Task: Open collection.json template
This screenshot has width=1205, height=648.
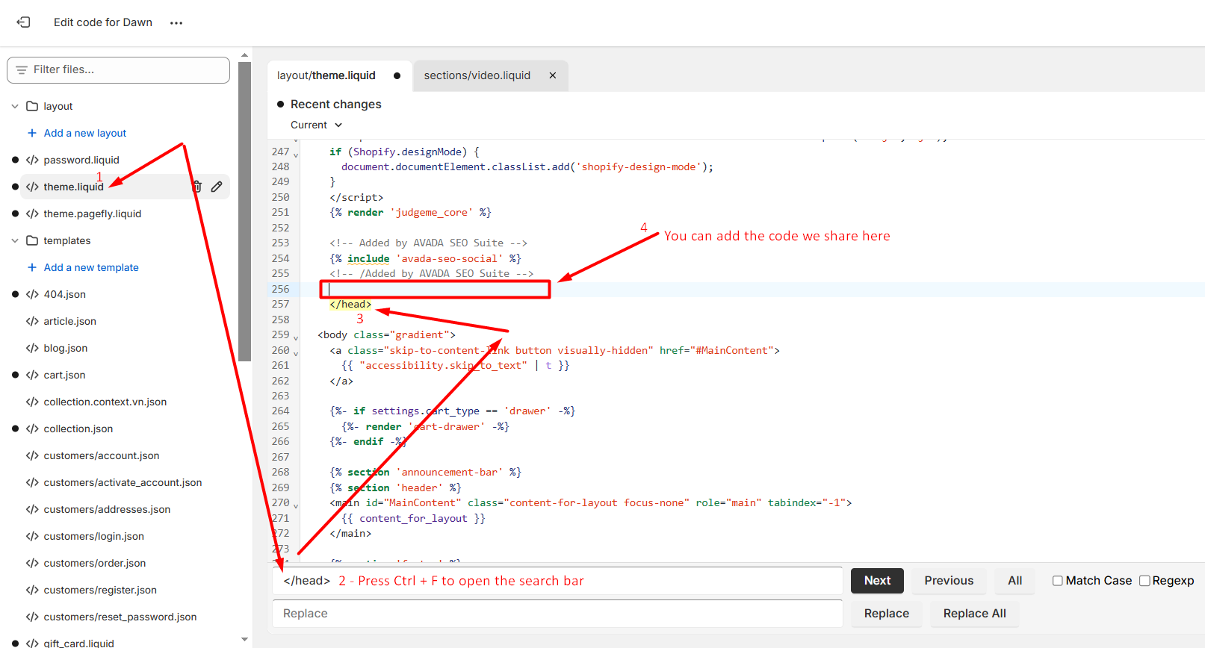Action: pyautogui.click(x=78, y=429)
